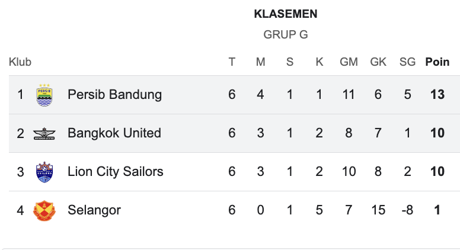This screenshot has width=460, height=250.
Task: Click the Klub column header
Action: (x=20, y=62)
